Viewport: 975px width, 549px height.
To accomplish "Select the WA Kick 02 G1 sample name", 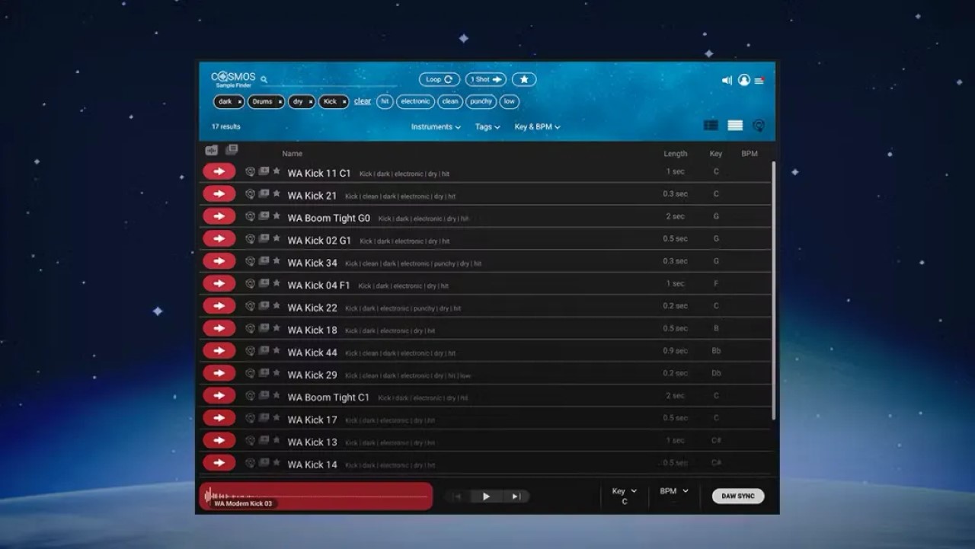I will click(x=319, y=241).
